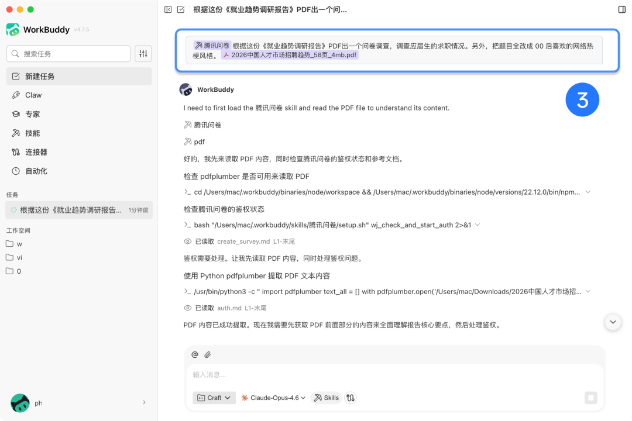Click the 工作空间 section heading

[18, 230]
